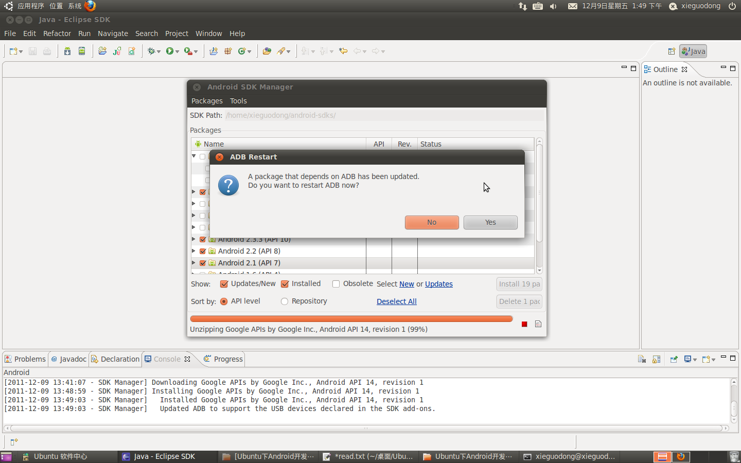Click the New link beside Select
The height and width of the screenshot is (463, 741).
click(407, 284)
